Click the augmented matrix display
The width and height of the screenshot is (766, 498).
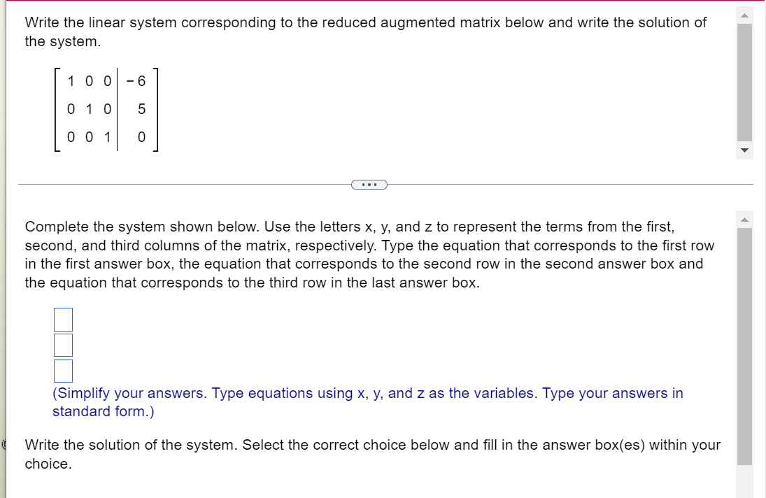105,109
